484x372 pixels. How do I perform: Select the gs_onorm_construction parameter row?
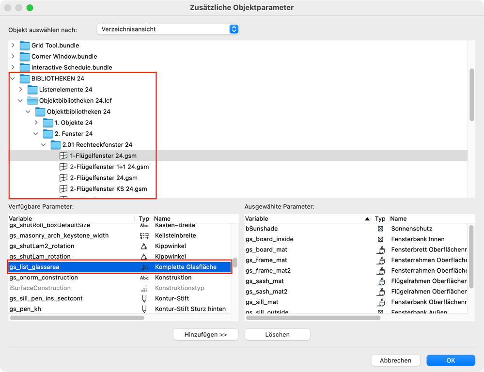coord(44,278)
